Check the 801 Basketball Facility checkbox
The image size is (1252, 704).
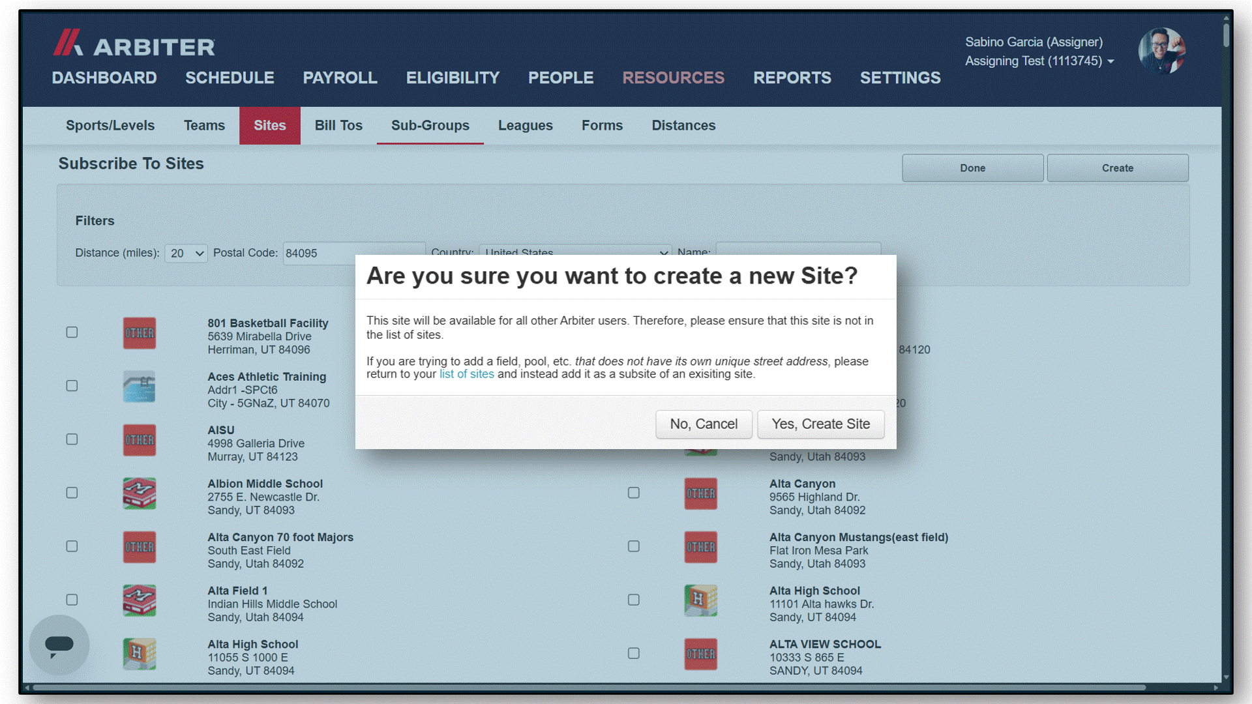pos(72,332)
